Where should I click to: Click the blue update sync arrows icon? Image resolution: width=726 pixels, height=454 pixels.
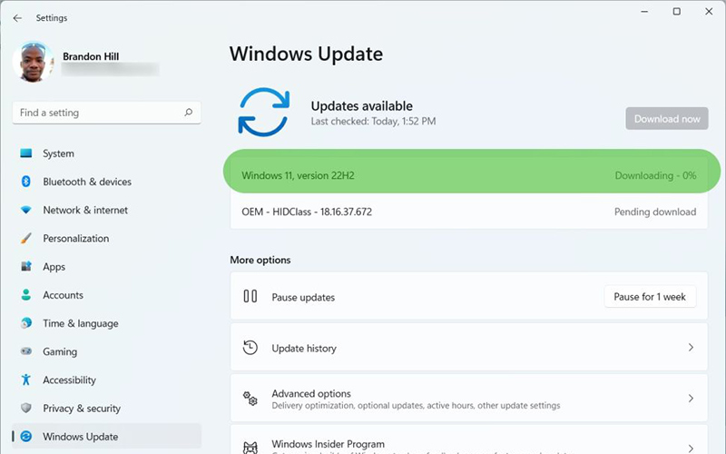coord(264,112)
